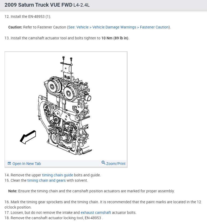Click the Zoom/Print magnifier icon
The width and height of the screenshot is (207, 224).
coord(103,163)
